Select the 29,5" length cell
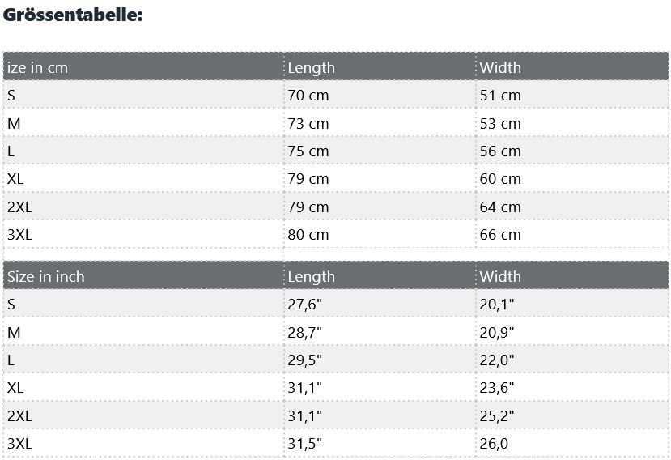Image resolution: width=671 pixels, height=460 pixels. click(305, 360)
